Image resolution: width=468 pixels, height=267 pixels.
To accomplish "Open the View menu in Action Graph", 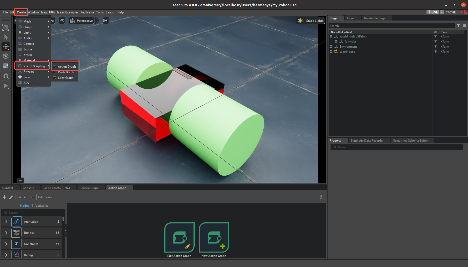I will pyautogui.click(x=49, y=197).
